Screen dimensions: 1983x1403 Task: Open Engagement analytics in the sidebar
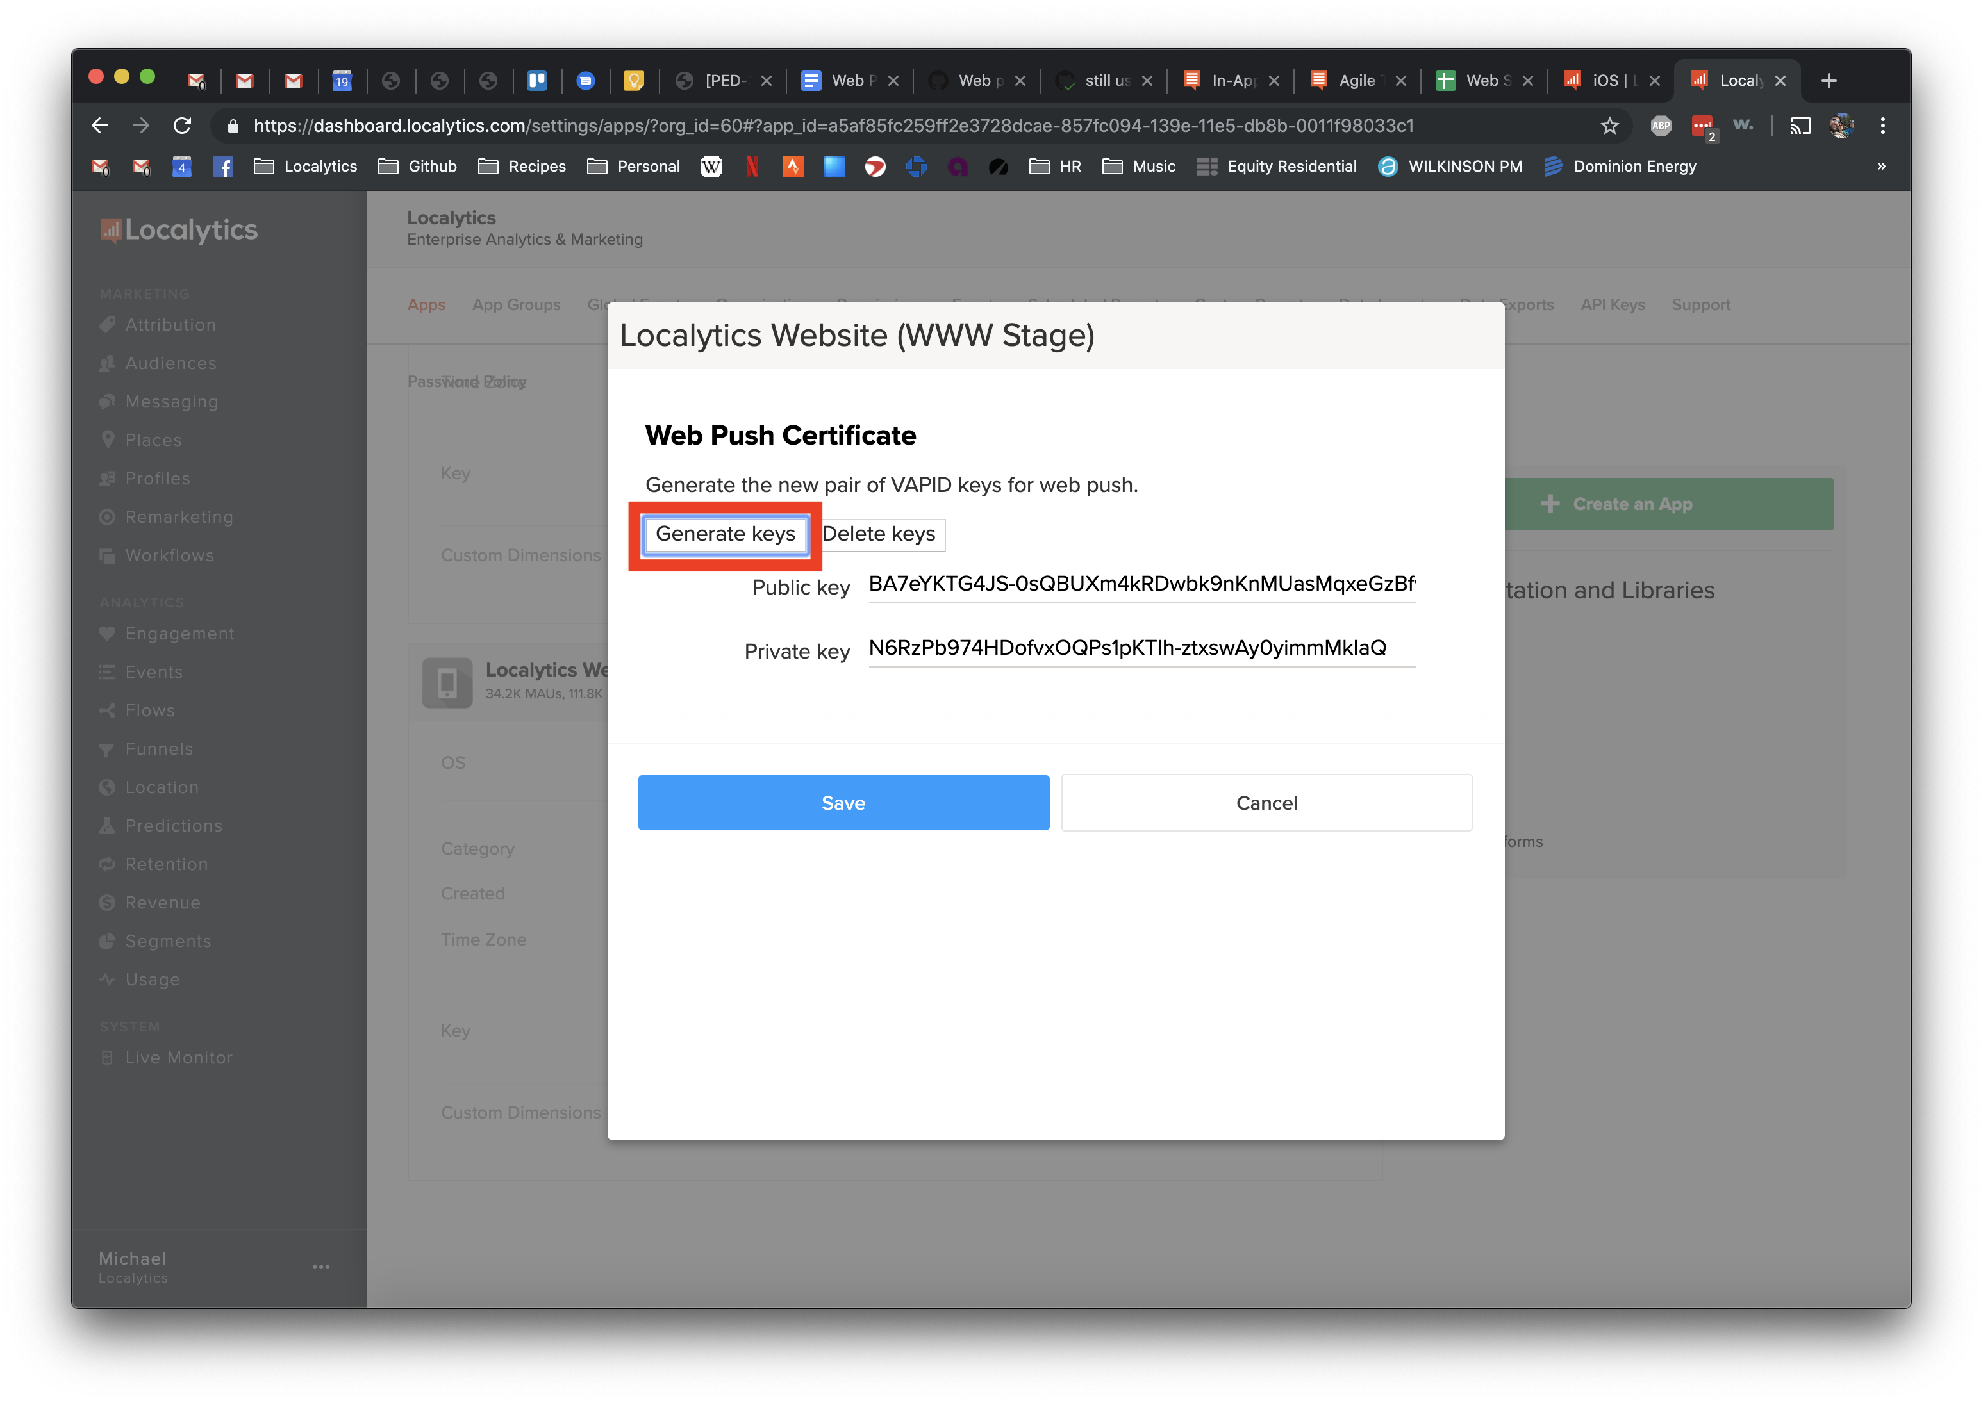pyautogui.click(x=167, y=633)
